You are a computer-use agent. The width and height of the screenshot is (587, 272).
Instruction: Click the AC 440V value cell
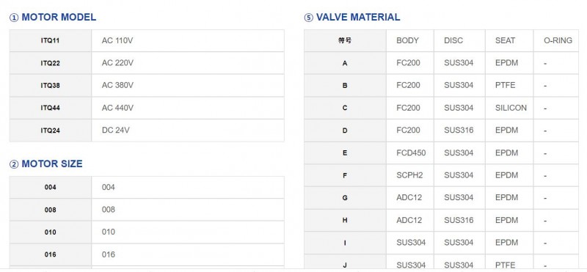[x=188, y=108]
